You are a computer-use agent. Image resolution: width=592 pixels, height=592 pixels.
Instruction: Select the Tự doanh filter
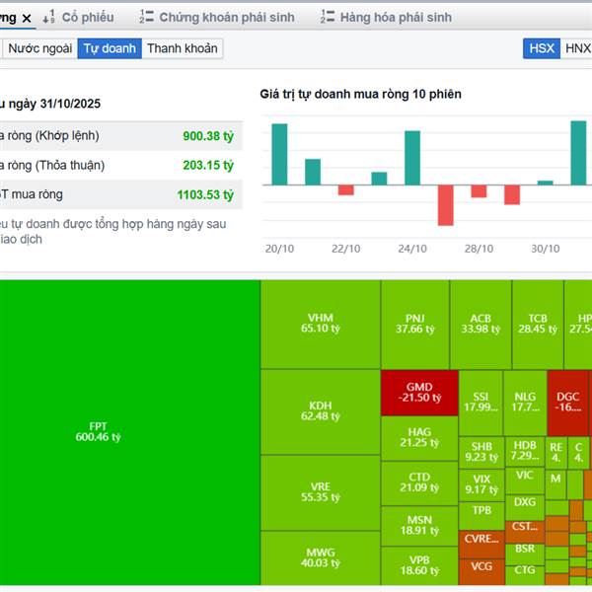[x=110, y=48]
